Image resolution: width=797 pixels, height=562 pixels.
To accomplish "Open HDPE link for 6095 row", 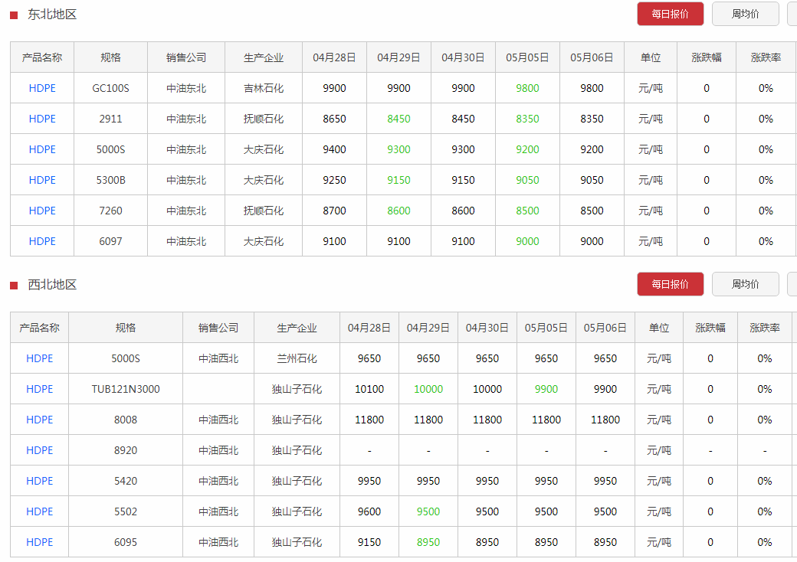I will coord(40,542).
